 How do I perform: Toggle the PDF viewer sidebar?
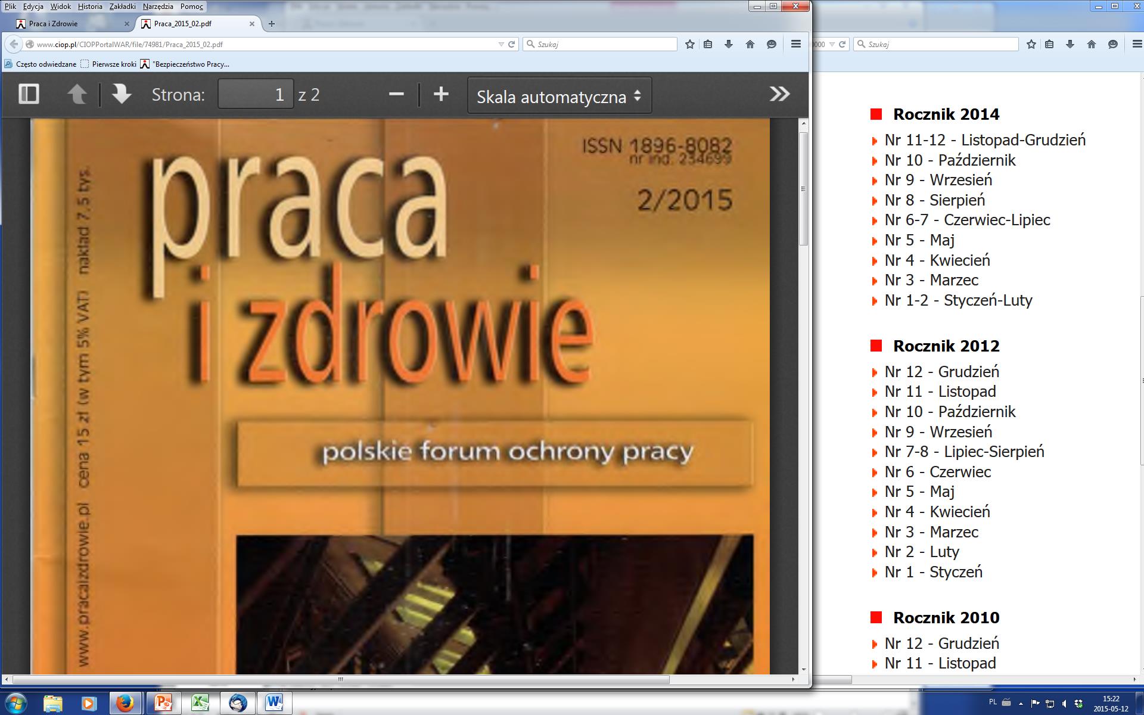29,94
